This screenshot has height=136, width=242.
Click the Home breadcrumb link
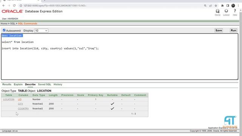(4, 23)
